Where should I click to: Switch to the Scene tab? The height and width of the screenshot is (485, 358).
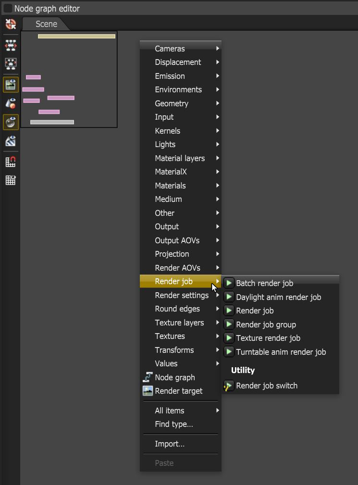pyautogui.click(x=46, y=24)
